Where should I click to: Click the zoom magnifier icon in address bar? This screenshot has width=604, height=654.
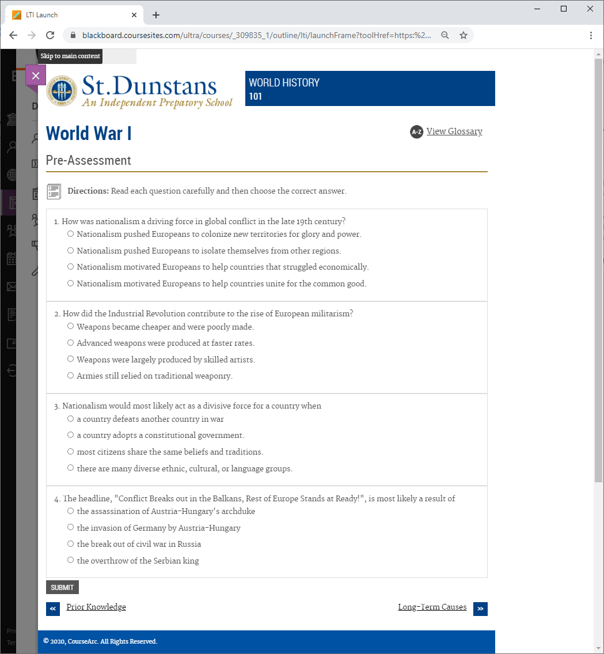[445, 36]
